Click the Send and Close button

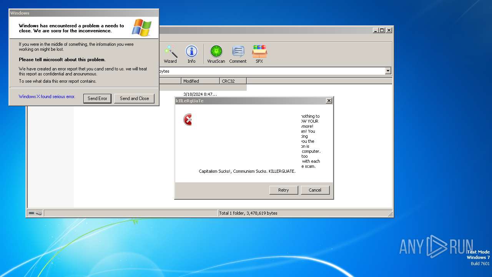pyautogui.click(x=134, y=98)
